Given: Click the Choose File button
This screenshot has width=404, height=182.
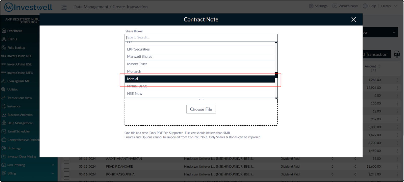Looking at the screenshot, I should (201, 109).
